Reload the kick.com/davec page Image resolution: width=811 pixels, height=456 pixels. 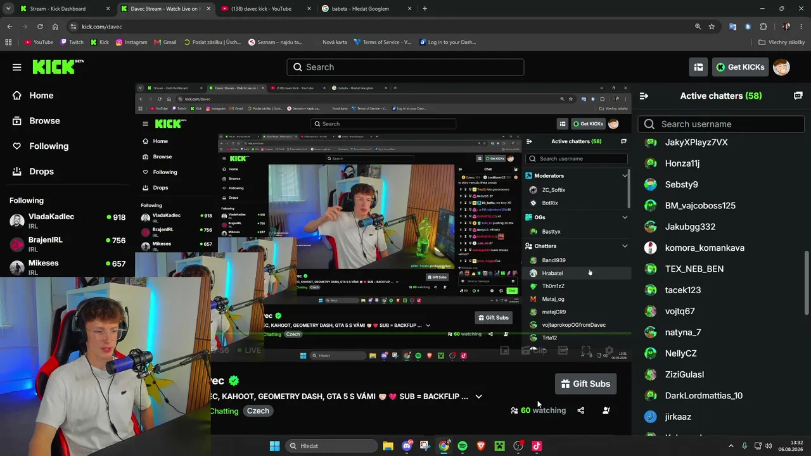pos(40,27)
